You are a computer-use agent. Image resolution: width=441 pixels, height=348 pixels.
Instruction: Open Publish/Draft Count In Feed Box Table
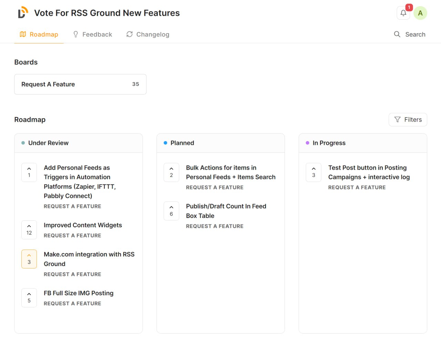click(x=226, y=211)
